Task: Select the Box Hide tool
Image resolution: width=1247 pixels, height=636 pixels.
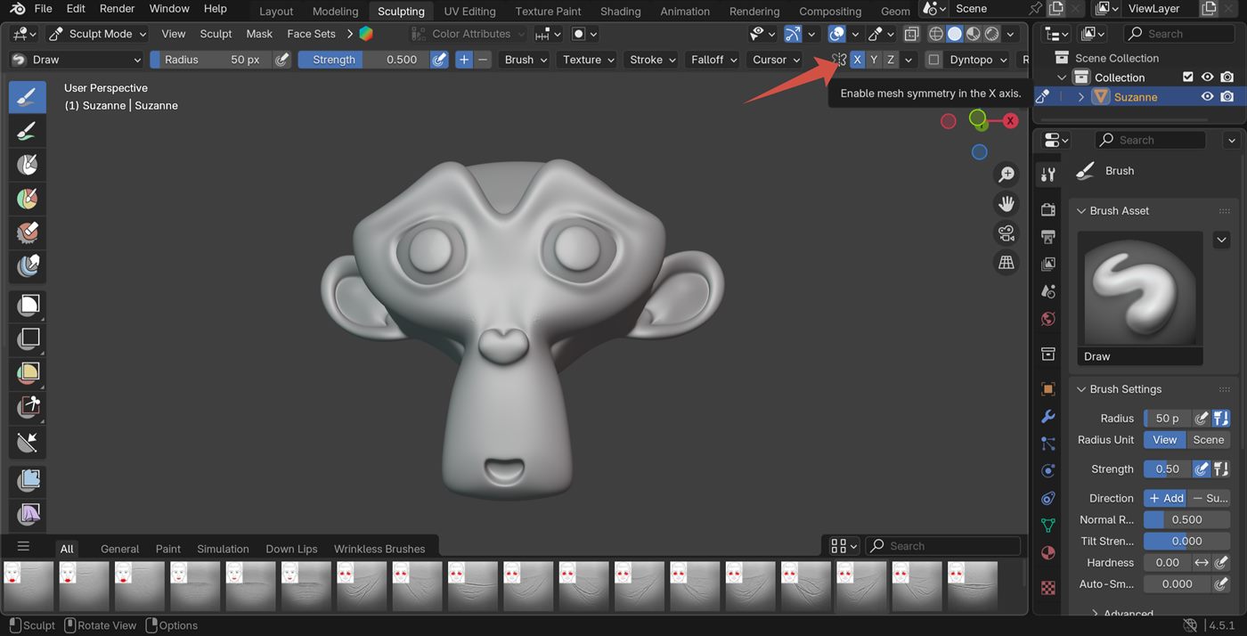Action: click(x=28, y=339)
